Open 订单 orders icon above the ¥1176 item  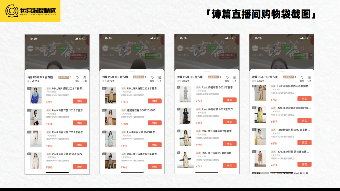[160, 78]
